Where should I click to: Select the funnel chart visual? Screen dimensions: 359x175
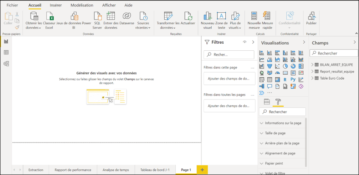[269, 66]
